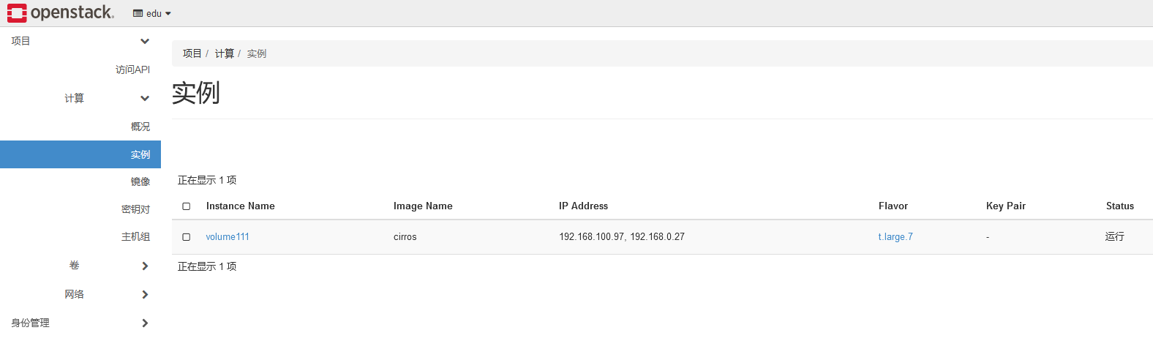Screen dimensions: 1153x341
Task: Check the select-all instances checkbox
Action: [187, 206]
